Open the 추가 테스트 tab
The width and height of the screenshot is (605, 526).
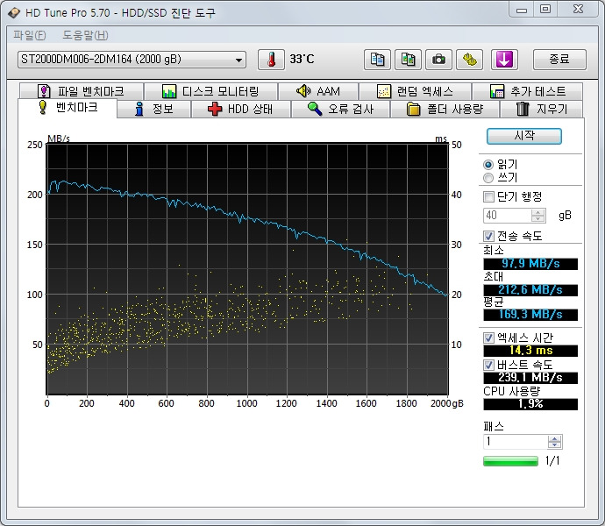(x=528, y=91)
